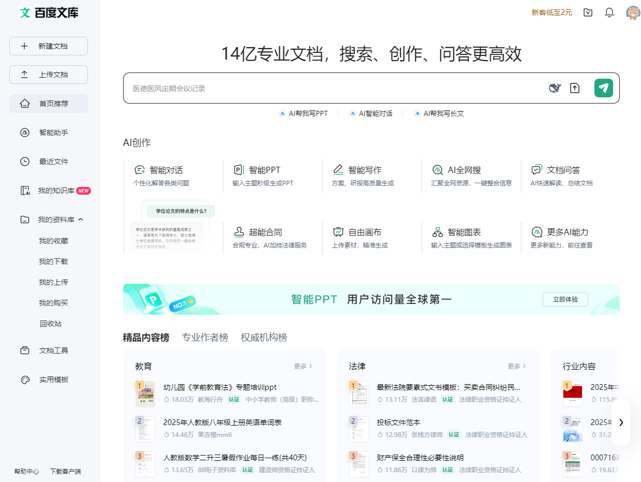Viewport: 641px width, 482px height.
Task: Open 首页推荐 home icon
Action: [x=25, y=104]
